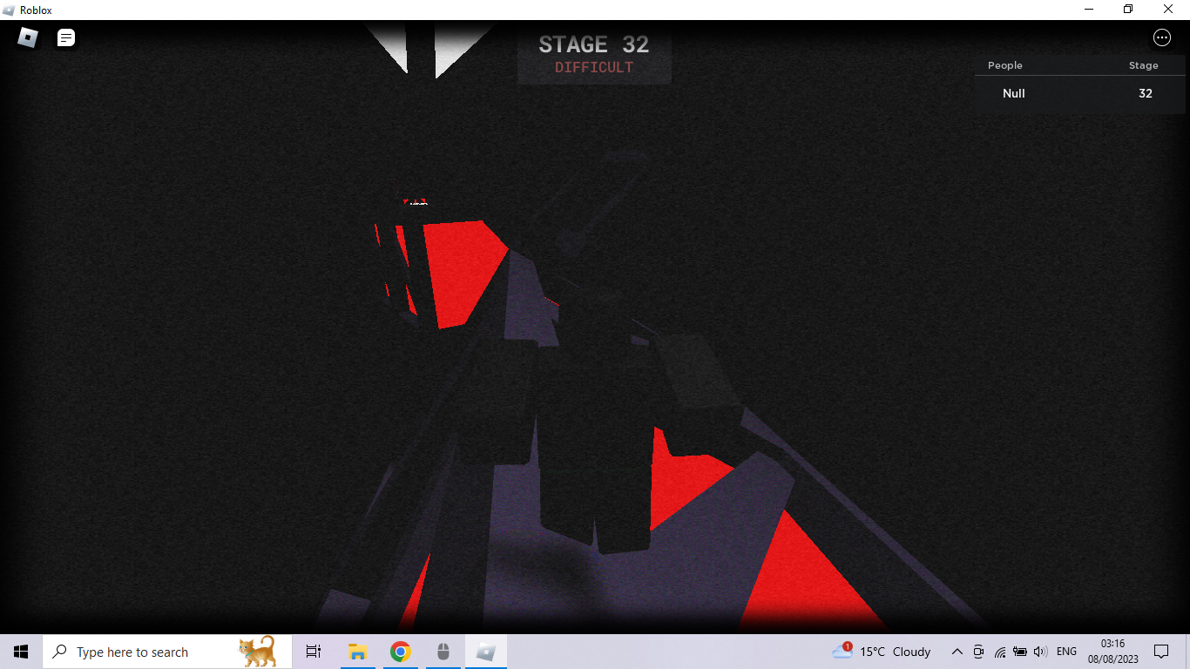Viewport: 1190px width, 669px height.
Task: Expand the hidden system tray icons
Action: (x=957, y=652)
